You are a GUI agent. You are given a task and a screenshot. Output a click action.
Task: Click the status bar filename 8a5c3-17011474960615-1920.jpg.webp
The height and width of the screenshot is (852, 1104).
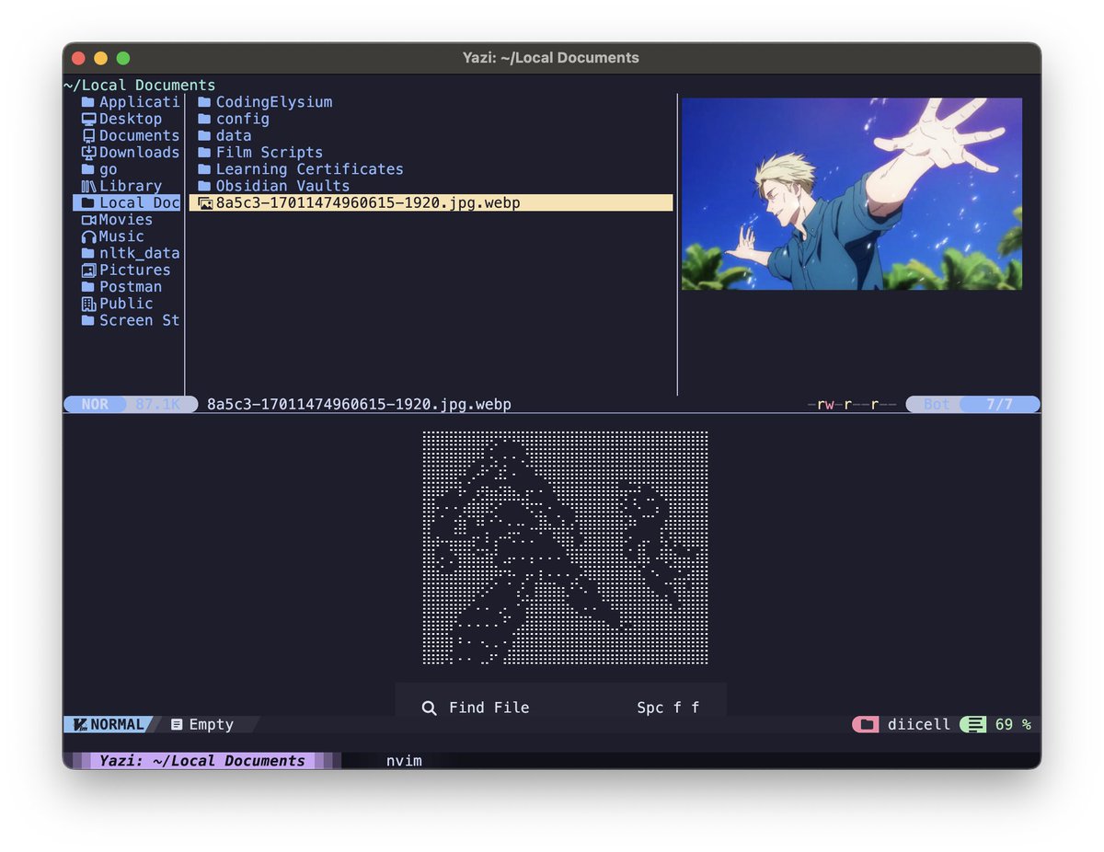pyautogui.click(x=359, y=405)
